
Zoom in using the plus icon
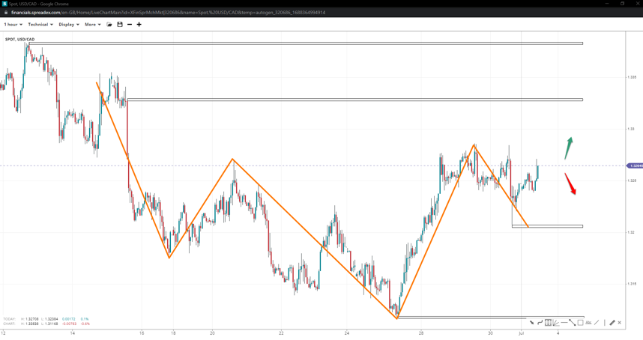point(139,25)
